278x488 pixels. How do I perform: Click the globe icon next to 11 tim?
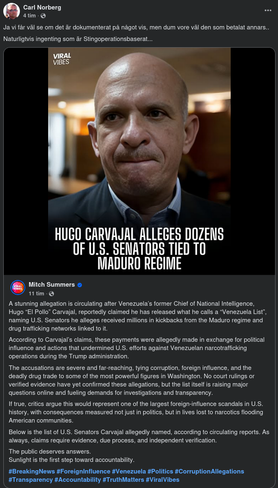(51, 293)
